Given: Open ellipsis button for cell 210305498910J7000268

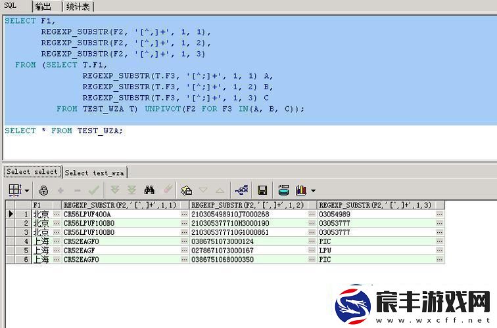Looking at the screenshot, I should click(x=312, y=214).
